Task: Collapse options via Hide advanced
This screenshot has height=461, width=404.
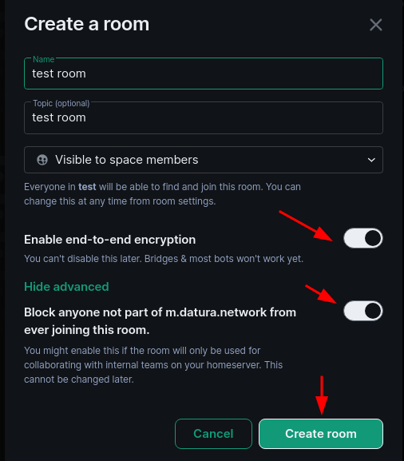Action: click(x=66, y=287)
